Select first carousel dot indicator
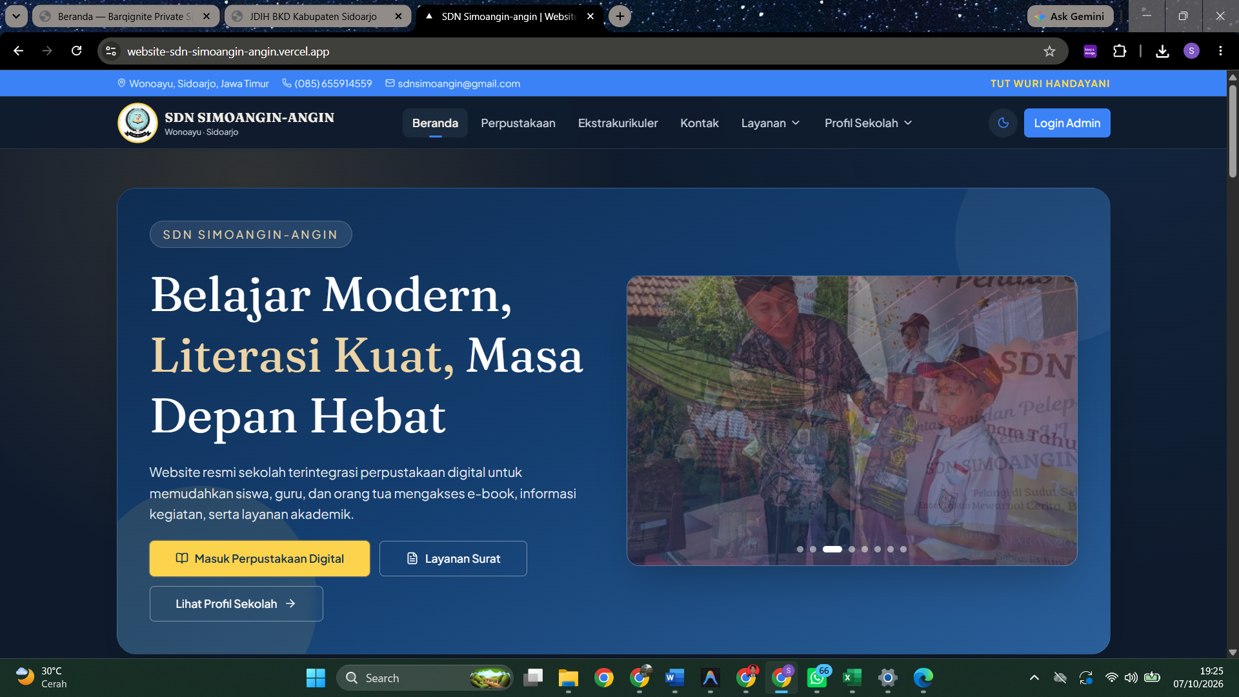1239x697 pixels. point(800,549)
